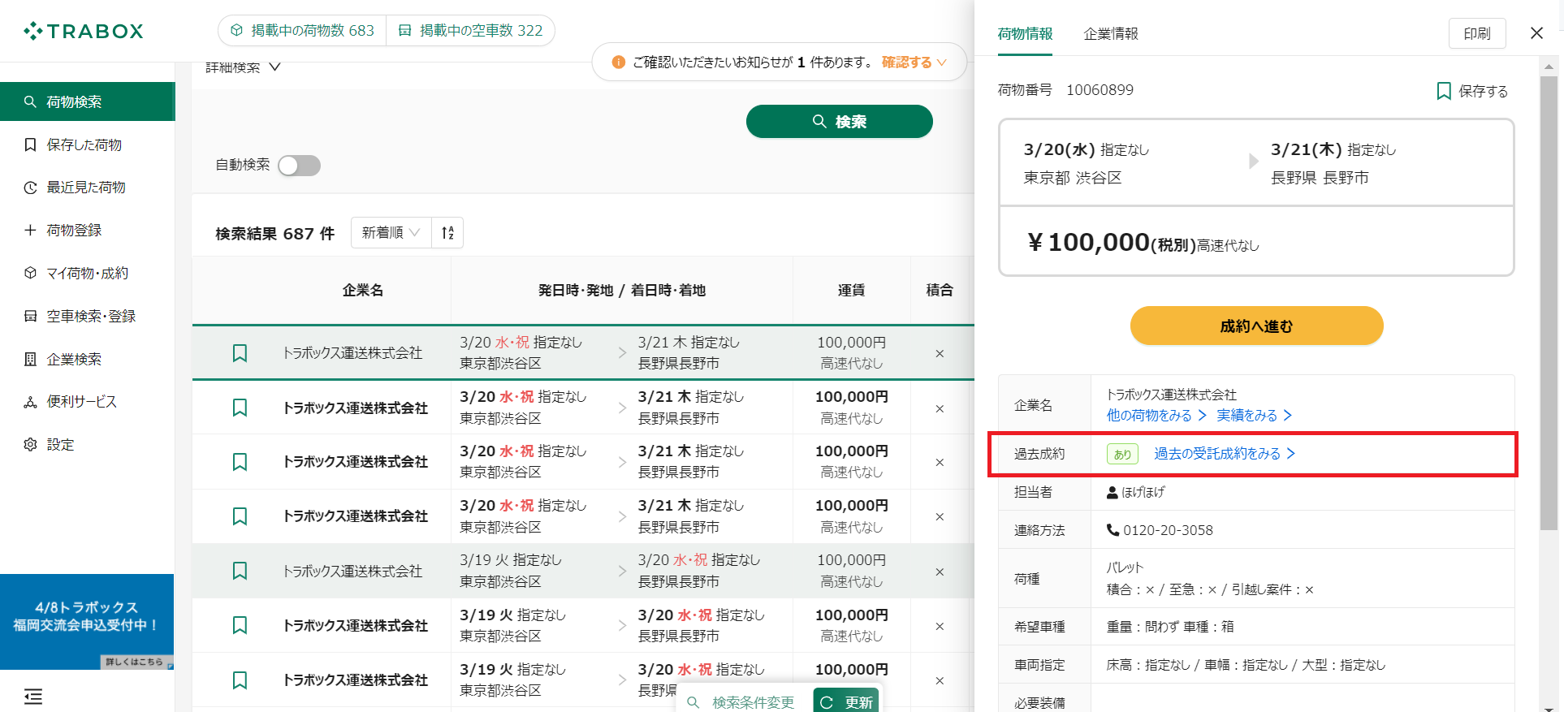Open 過去の受託成約をみる link
The image size is (1564, 712).
(1225, 454)
